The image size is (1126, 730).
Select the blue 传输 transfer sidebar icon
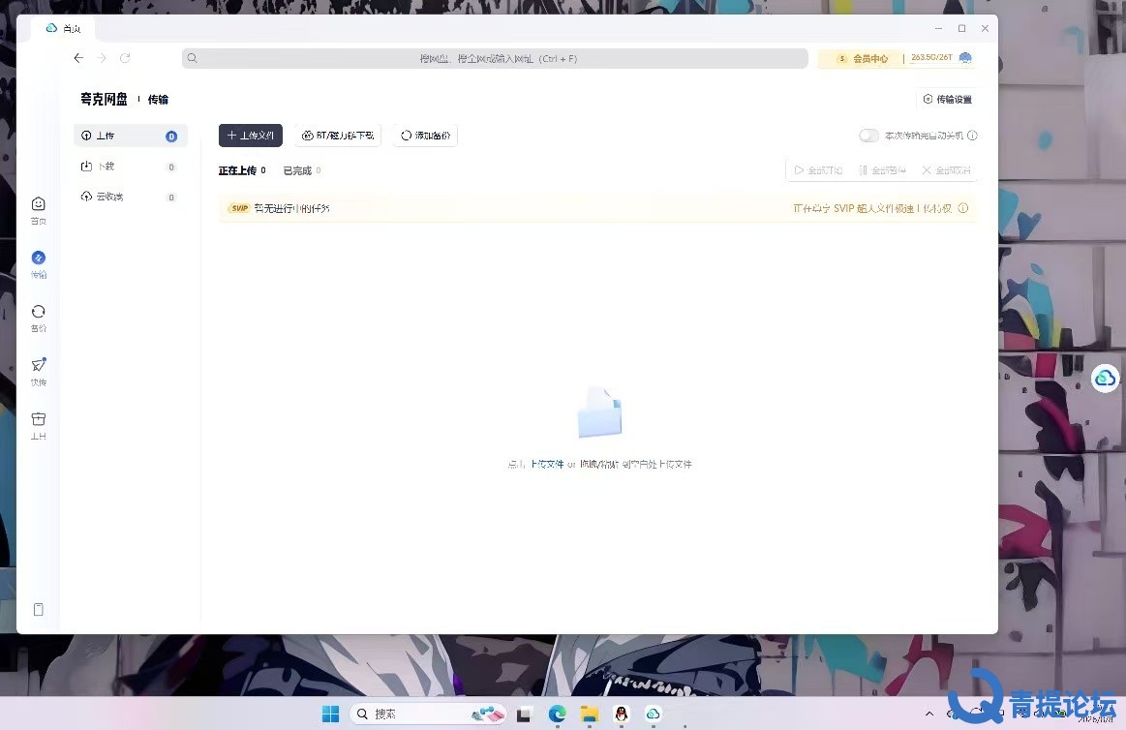[39, 258]
